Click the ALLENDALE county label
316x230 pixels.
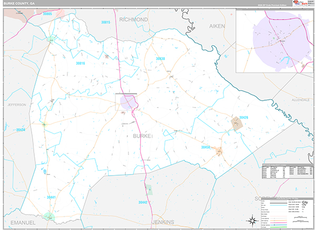coord(301,100)
